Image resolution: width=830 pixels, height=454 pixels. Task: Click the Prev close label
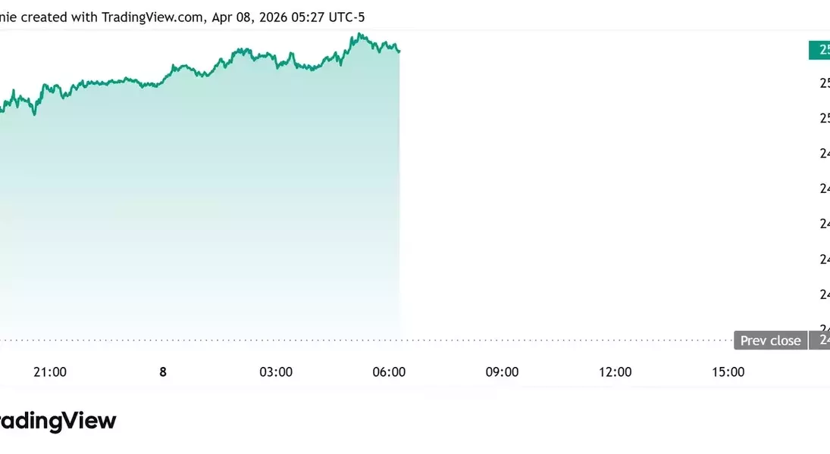[x=770, y=340]
